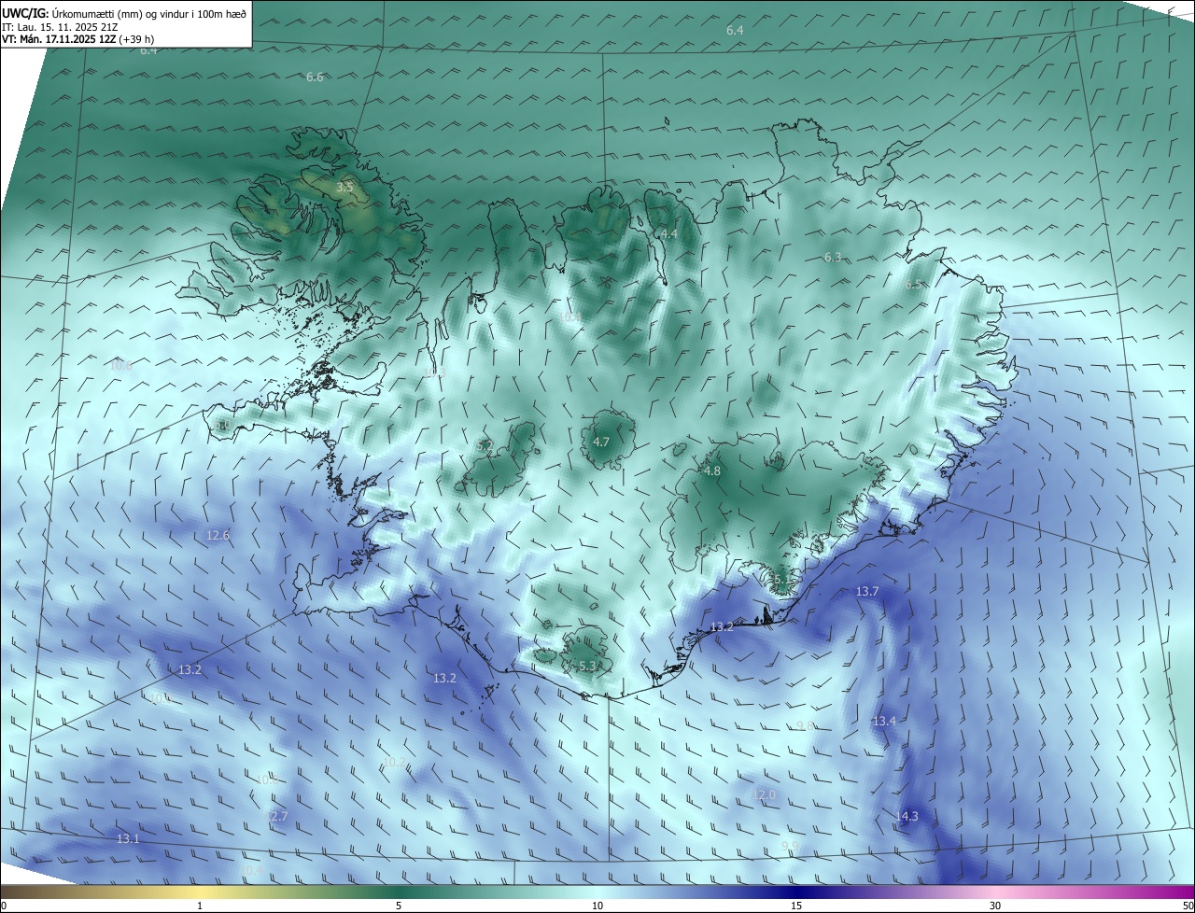Click the 0 tick on the color scale
Screen dimensions: 1195x913
(x=4, y=906)
